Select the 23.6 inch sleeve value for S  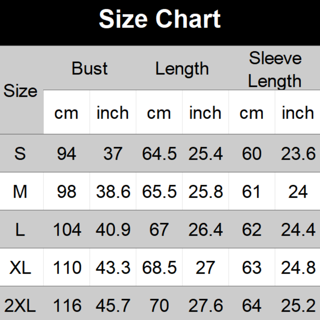pos(298,154)
